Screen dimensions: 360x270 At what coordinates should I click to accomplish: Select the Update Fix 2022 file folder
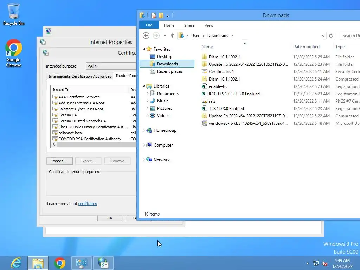point(248,64)
